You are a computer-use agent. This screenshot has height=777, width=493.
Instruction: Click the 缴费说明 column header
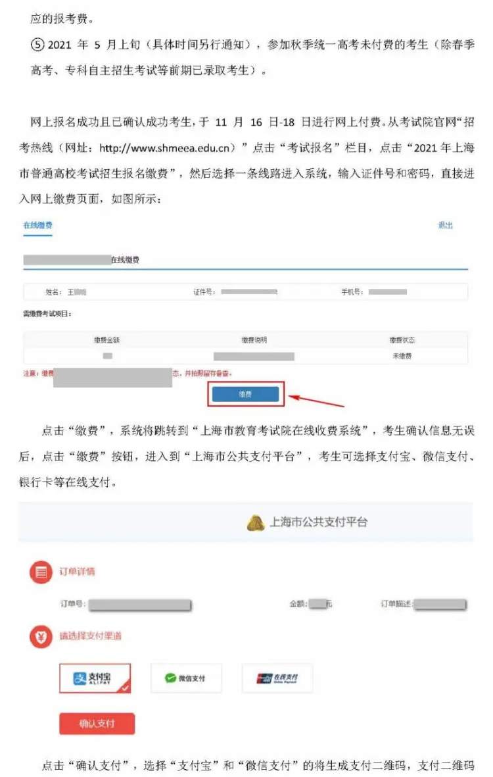(254, 340)
